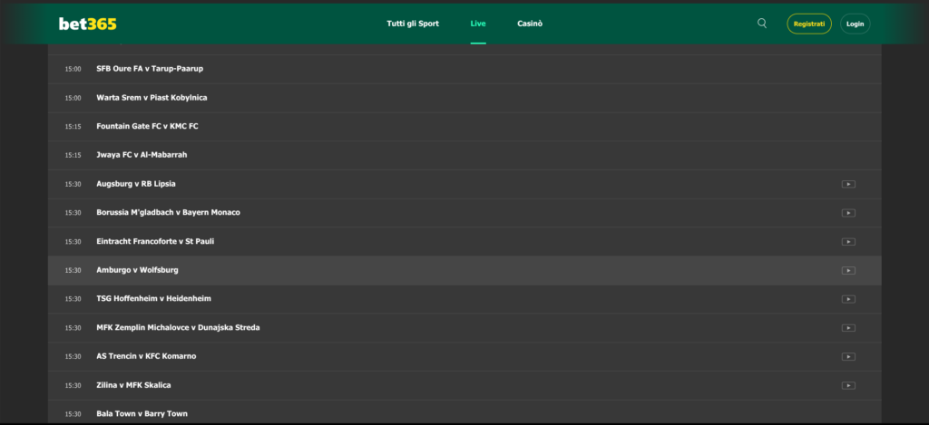Click the 15:30 time on Zilina row
929x425 pixels.
point(73,385)
